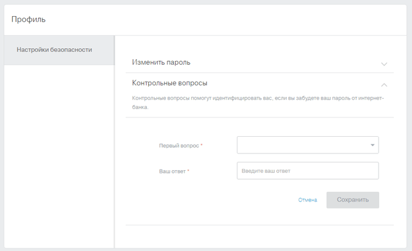Image resolution: width=412 pixels, height=251 pixels.
Task: Click the Профиль page title
Action: point(28,20)
